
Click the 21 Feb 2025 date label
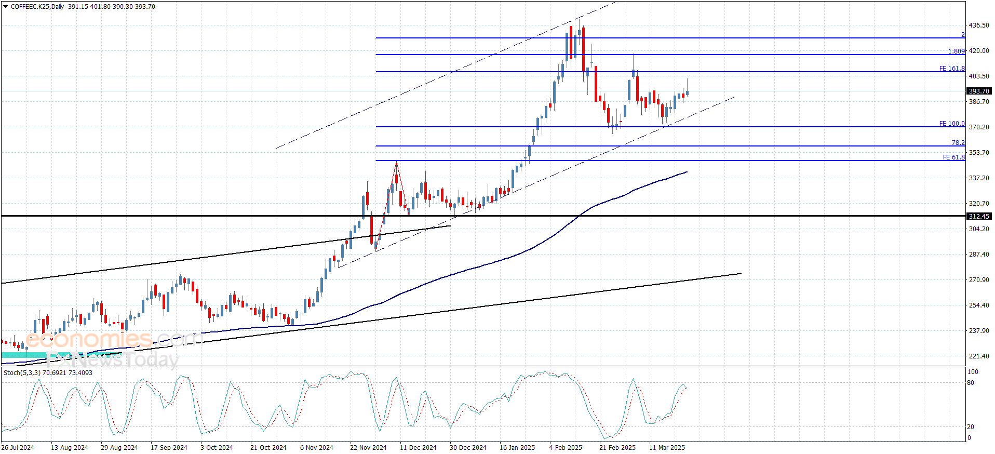(x=617, y=448)
